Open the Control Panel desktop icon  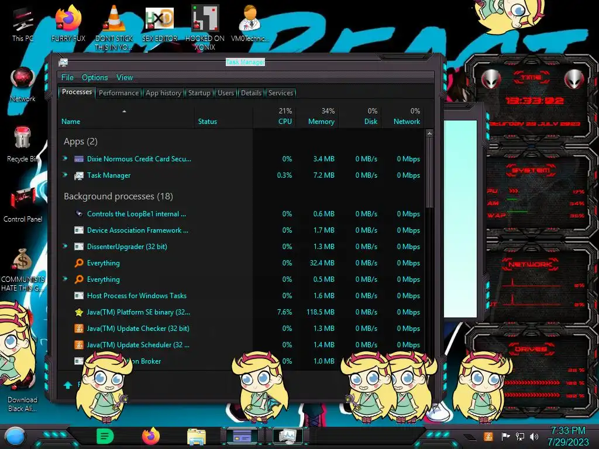(x=23, y=205)
